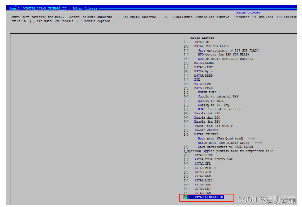
Task: Select the --- MStar drivers header line
Action: click(x=199, y=38)
